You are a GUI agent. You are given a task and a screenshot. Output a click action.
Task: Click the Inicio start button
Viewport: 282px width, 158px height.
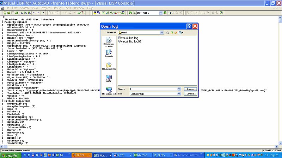pos(11,155)
